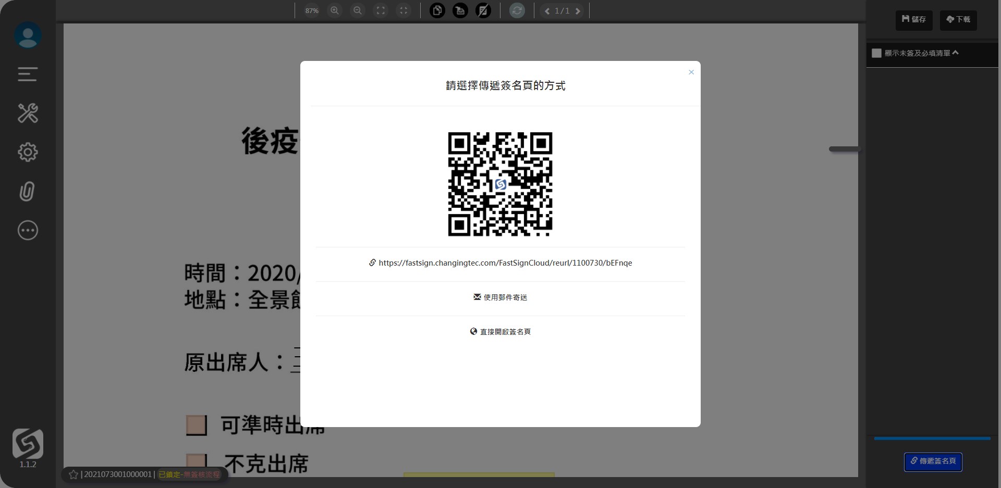The width and height of the screenshot is (1001, 488).
Task: Click the fastsign signing page URL link
Action: click(x=505, y=263)
